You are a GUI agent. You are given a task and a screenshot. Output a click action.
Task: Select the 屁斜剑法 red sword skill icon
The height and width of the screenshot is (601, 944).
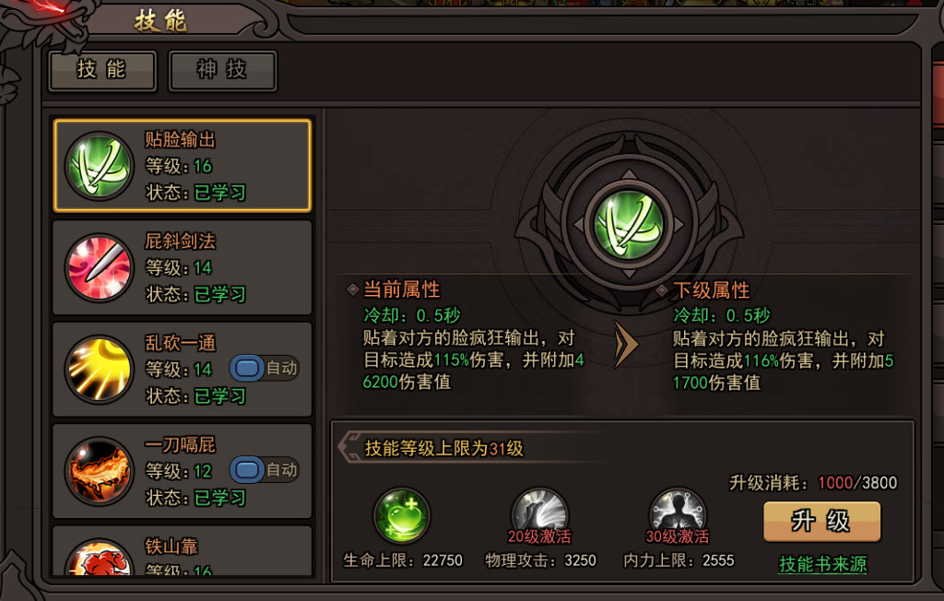coord(100,267)
